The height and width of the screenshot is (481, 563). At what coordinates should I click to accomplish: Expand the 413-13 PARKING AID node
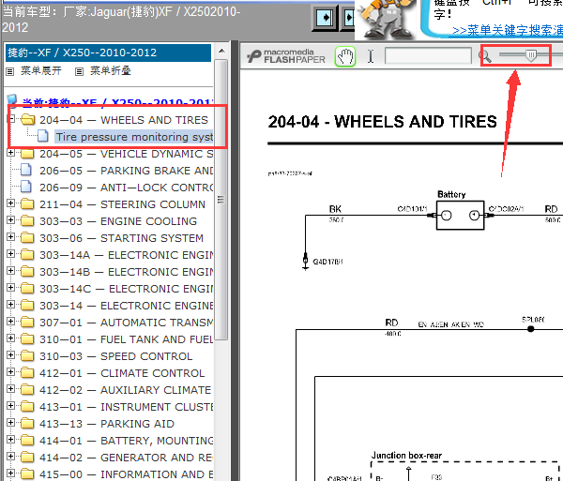click(11, 422)
